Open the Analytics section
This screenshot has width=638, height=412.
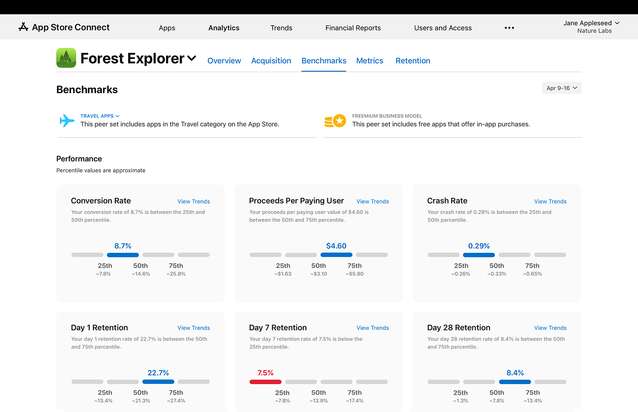(x=223, y=28)
